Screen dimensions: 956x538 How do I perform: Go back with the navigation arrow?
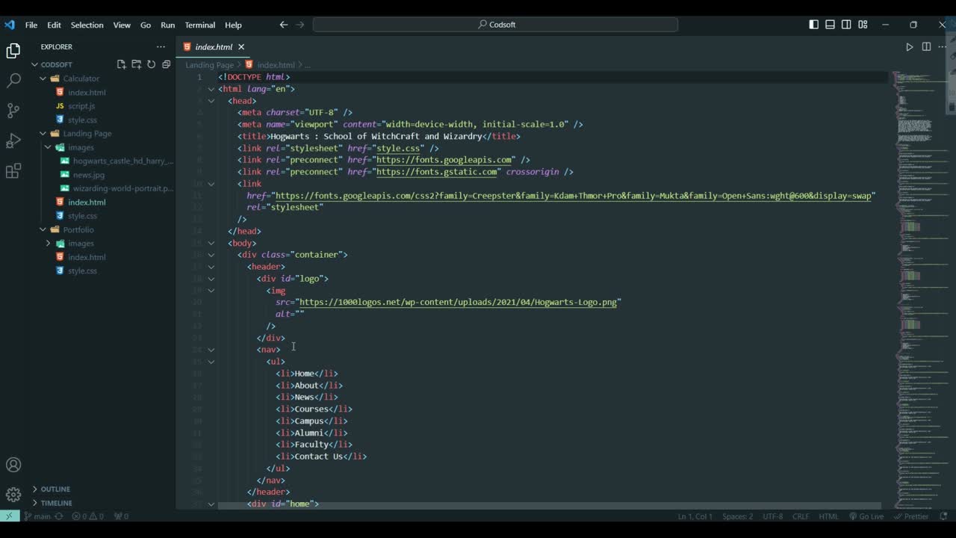pos(284,25)
